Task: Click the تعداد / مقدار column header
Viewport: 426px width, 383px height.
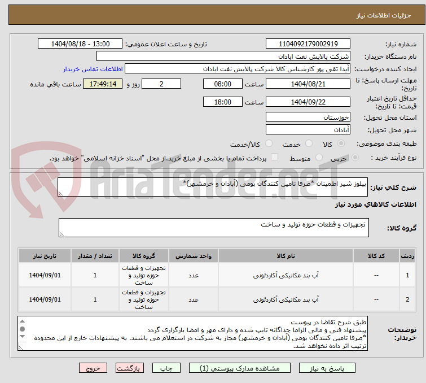Action: [x=95, y=256]
